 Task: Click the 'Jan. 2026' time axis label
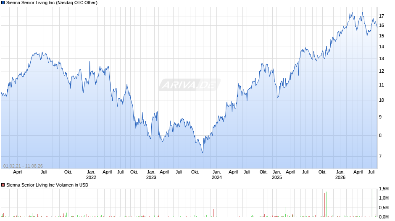[340, 175]
